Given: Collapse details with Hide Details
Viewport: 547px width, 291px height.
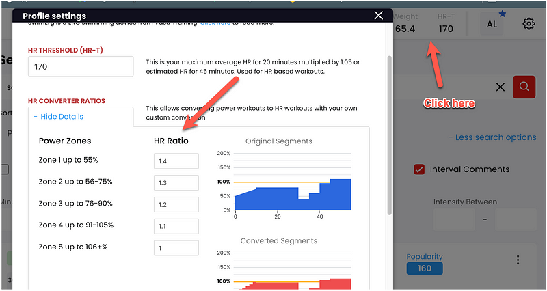Looking at the screenshot, I should [59, 116].
